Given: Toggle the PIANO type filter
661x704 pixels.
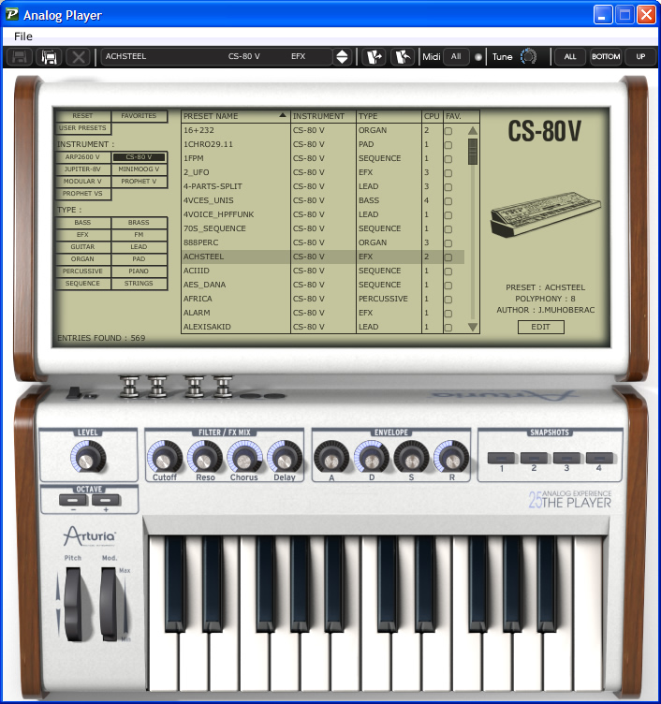Looking at the screenshot, I should tap(139, 271).
